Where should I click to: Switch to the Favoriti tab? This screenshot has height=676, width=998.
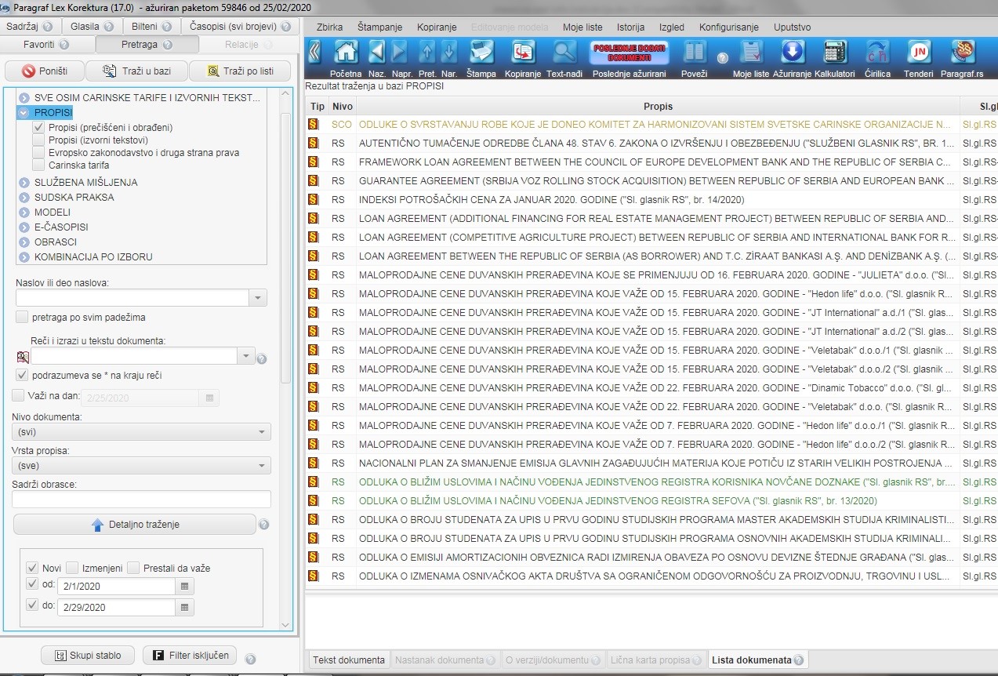[x=47, y=45]
